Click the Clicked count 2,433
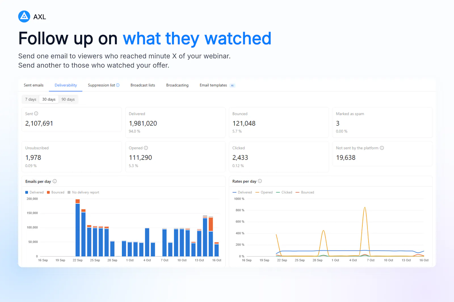Viewport: 454px width, 302px height. [240, 158]
